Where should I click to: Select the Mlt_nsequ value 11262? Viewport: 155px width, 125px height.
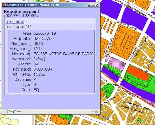(x=39, y=74)
